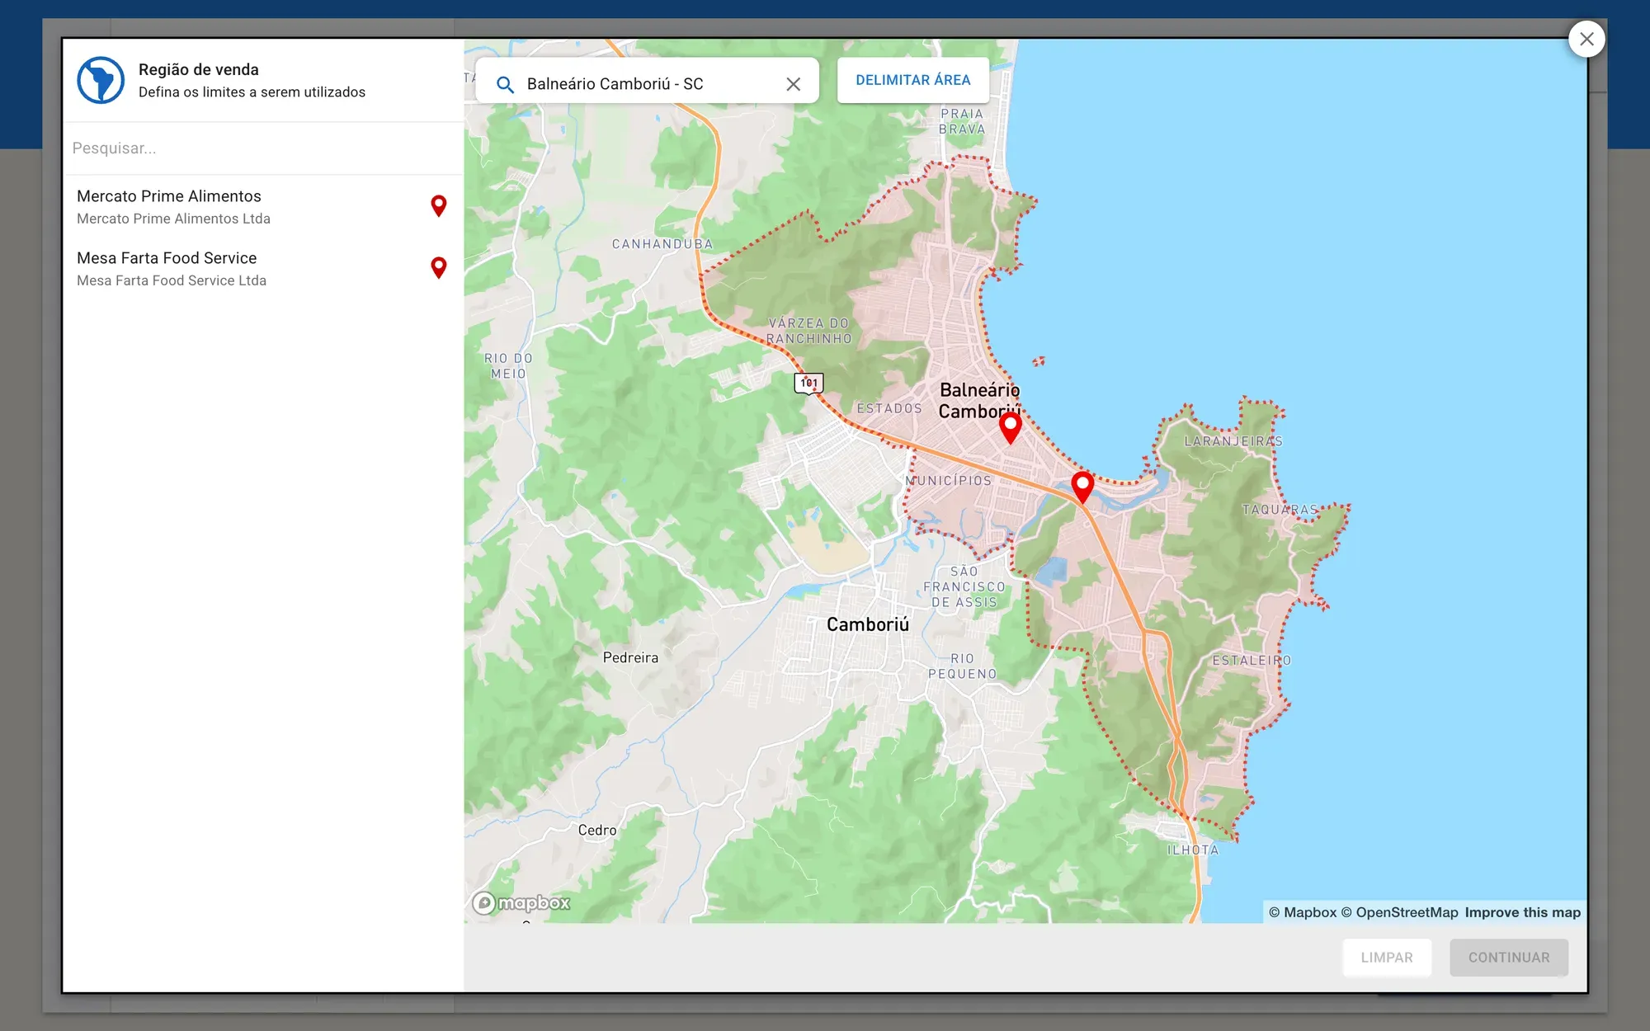The image size is (1650, 1031).
Task: Click the CONTINUAR button
Action: tap(1509, 958)
